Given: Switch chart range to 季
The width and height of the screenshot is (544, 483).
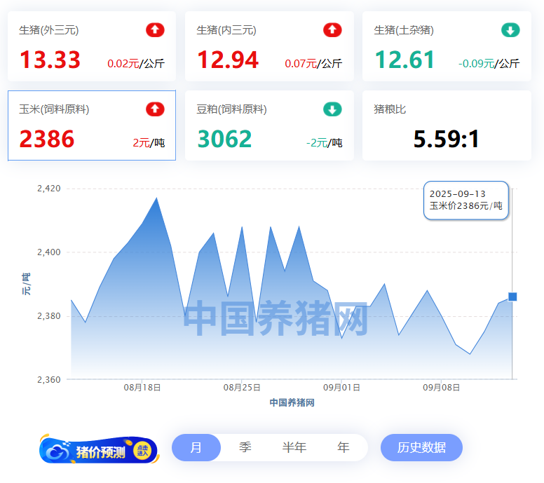Looking at the screenshot, I should [245, 448].
